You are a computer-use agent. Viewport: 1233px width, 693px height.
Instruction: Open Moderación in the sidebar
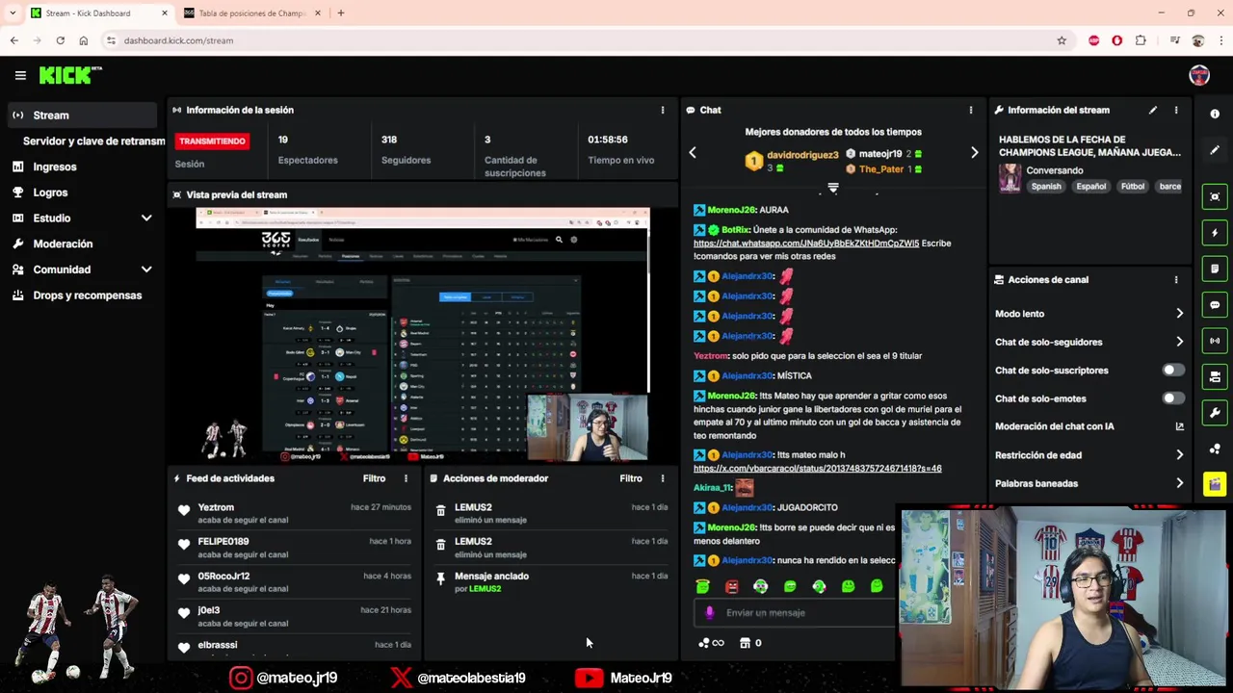tap(63, 244)
